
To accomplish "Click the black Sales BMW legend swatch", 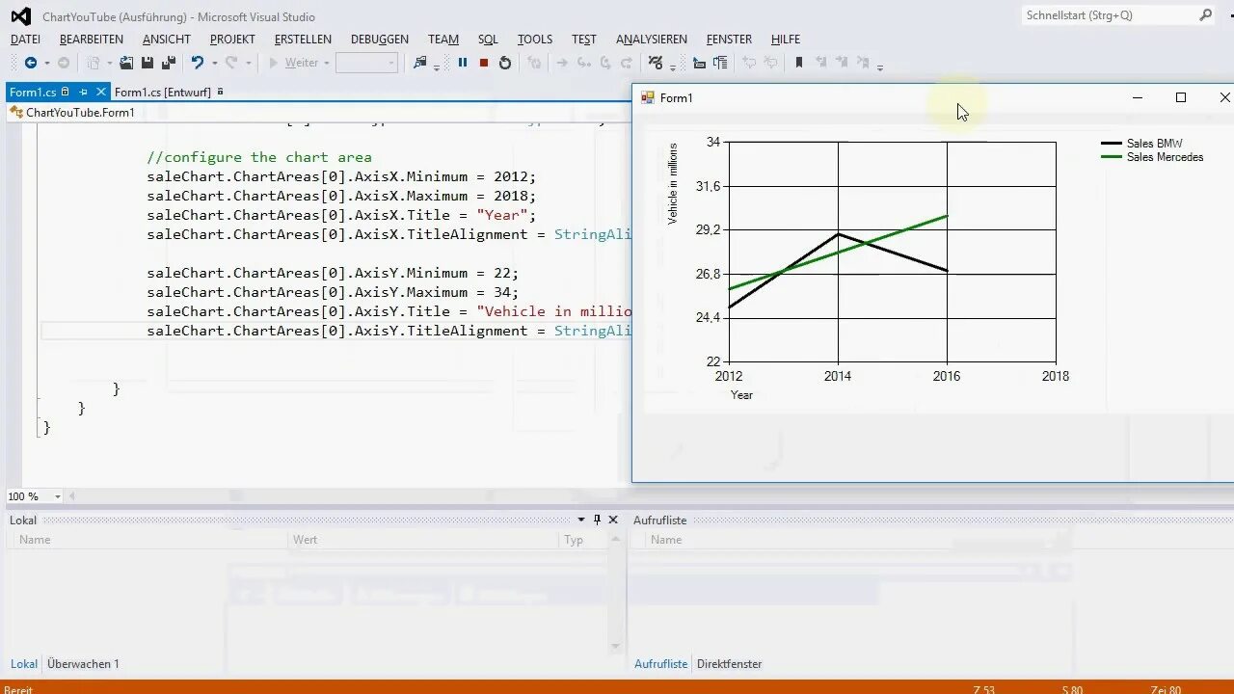I will (x=1112, y=144).
